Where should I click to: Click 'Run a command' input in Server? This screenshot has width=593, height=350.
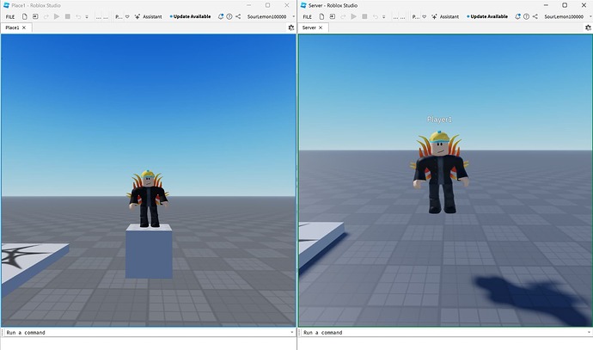[x=444, y=333]
